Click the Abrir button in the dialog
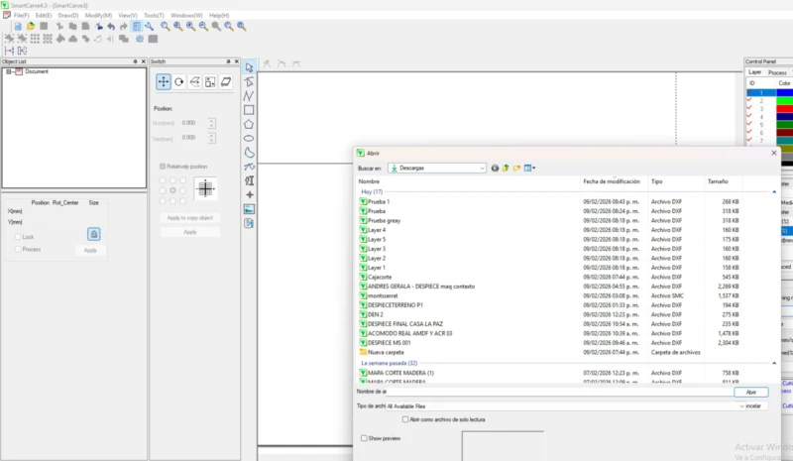 coord(751,393)
